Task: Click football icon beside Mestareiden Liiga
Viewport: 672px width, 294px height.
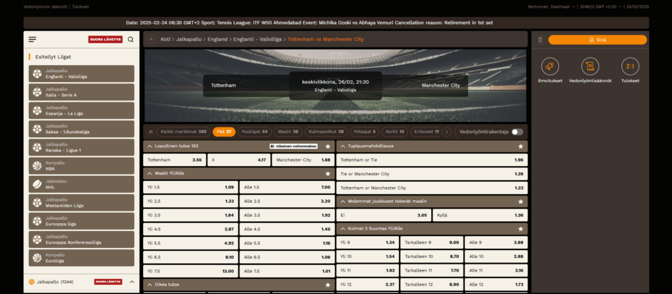Action: pyautogui.click(x=37, y=203)
